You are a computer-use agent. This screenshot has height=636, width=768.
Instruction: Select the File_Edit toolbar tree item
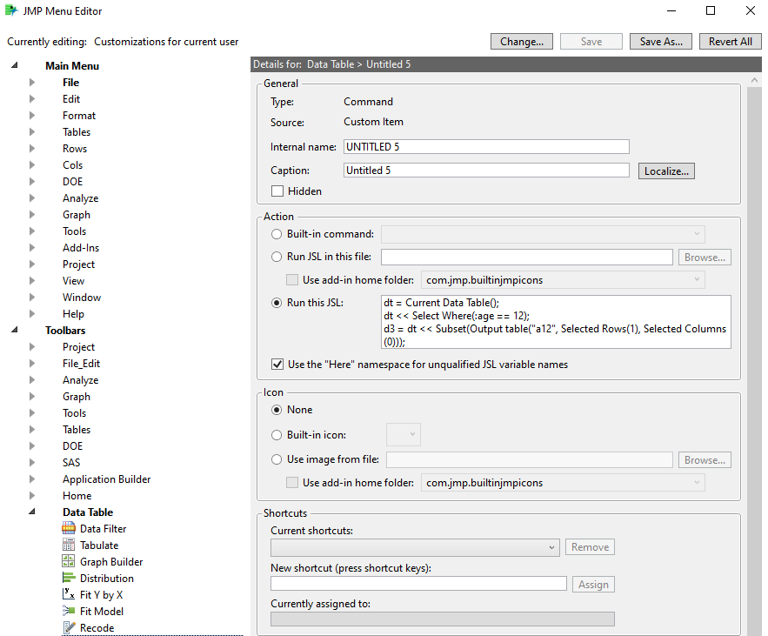pos(81,363)
